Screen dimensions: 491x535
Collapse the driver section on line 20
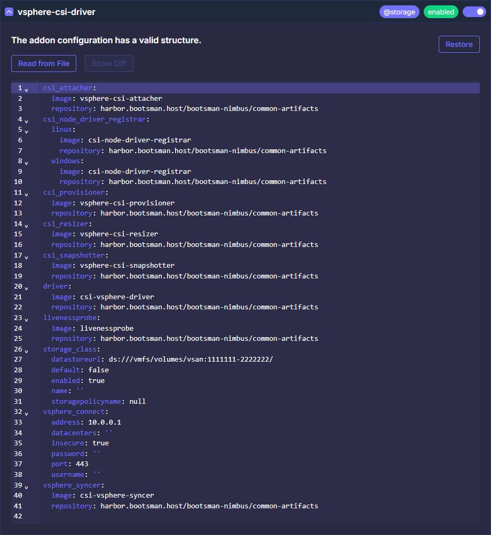pos(27,288)
